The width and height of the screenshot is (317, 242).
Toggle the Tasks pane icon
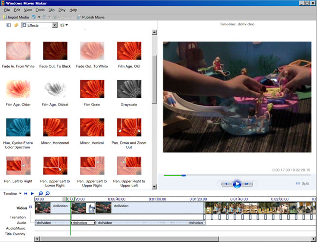click(x=8, y=25)
